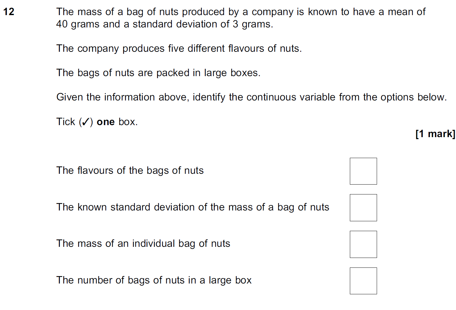Image resolution: width=456 pixels, height=310 pixels.
Task: Tick the box for flavours of the bags
Action: [x=363, y=171]
